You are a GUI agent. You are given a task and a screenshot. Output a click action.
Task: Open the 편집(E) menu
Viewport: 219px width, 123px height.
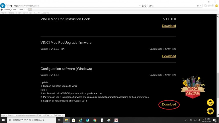tap(11, 13)
